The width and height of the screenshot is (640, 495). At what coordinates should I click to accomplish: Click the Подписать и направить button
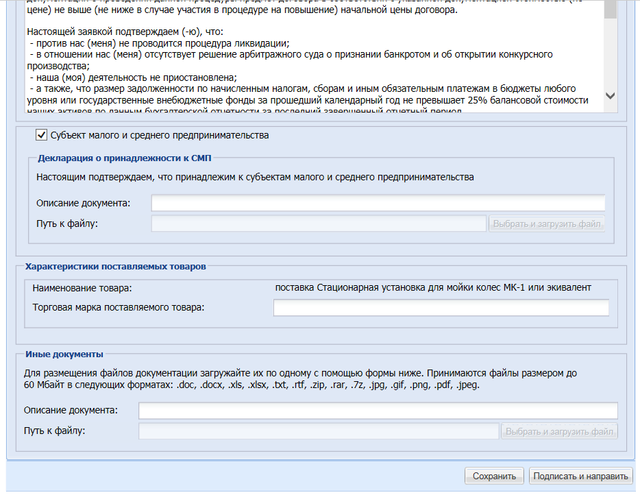[580, 476]
